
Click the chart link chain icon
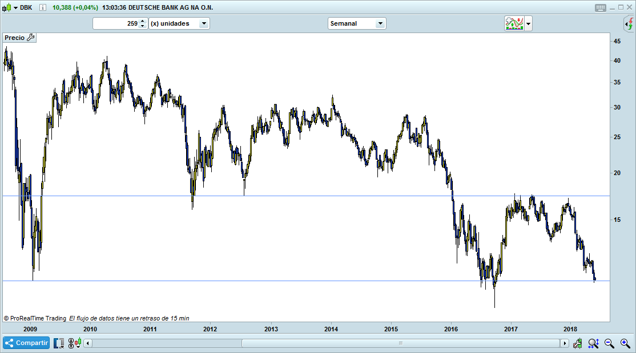pos(72,343)
